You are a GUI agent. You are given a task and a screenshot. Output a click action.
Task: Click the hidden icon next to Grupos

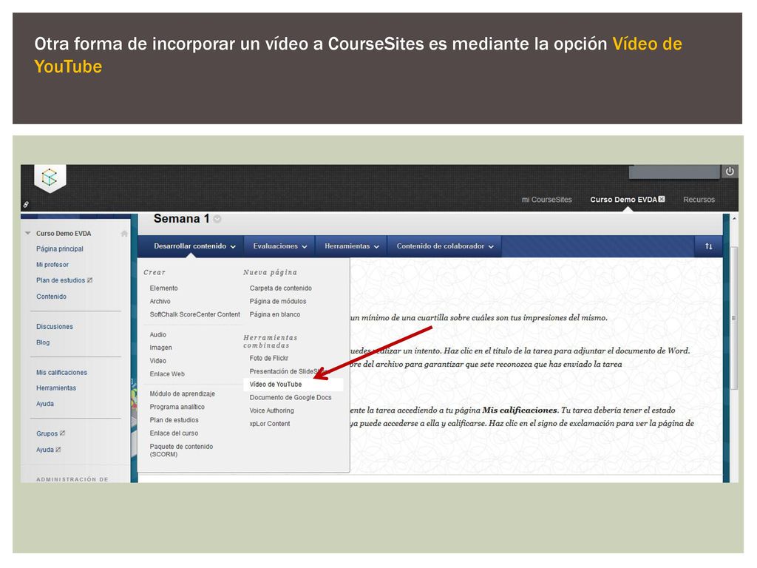pos(62,433)
